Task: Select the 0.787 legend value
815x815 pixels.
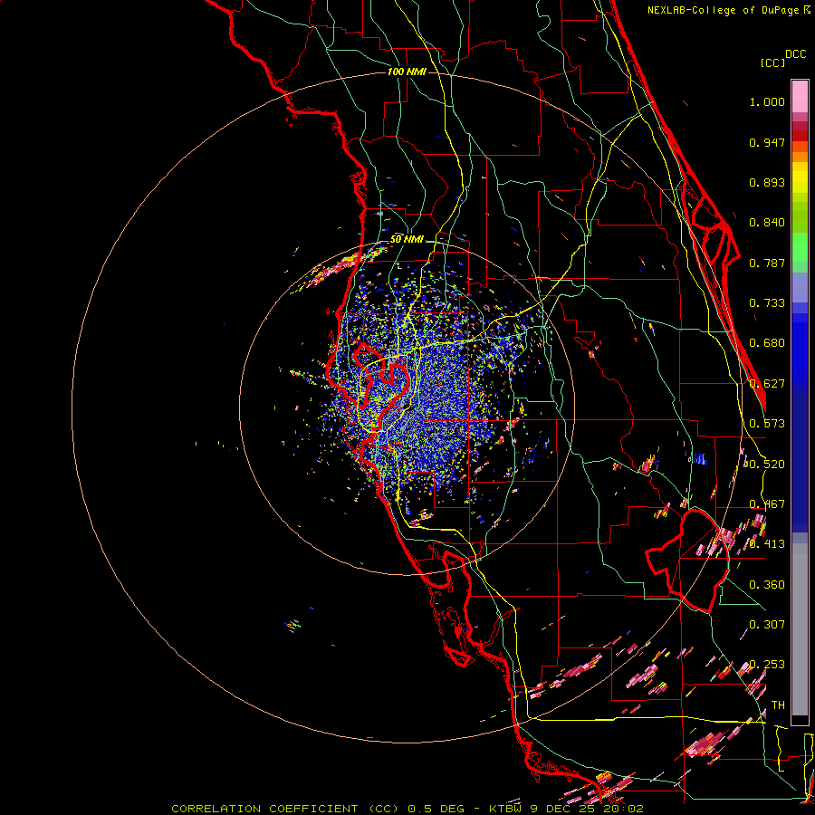Action: pyautogui.click(x=767, y=263)
